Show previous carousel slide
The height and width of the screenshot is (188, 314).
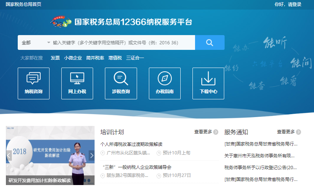coord(9,155)
